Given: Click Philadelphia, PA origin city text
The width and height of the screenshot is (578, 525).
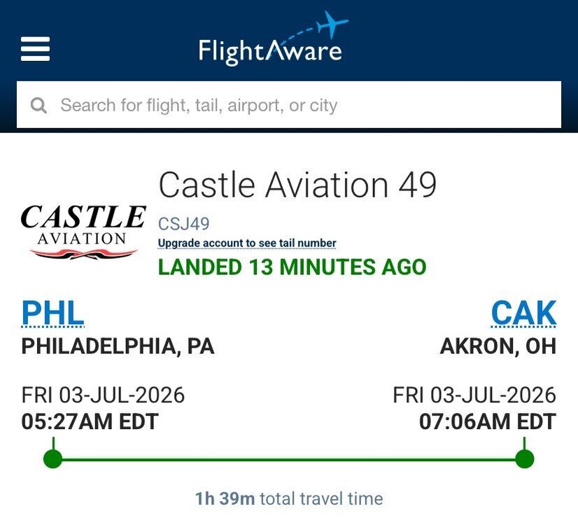Looking at the screenshot, I should tap(118, 346).
